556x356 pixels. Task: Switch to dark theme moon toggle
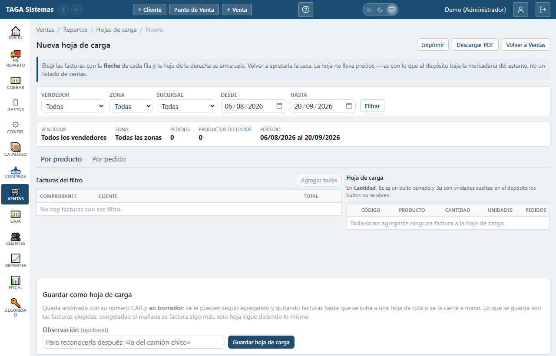click(380, 10)
